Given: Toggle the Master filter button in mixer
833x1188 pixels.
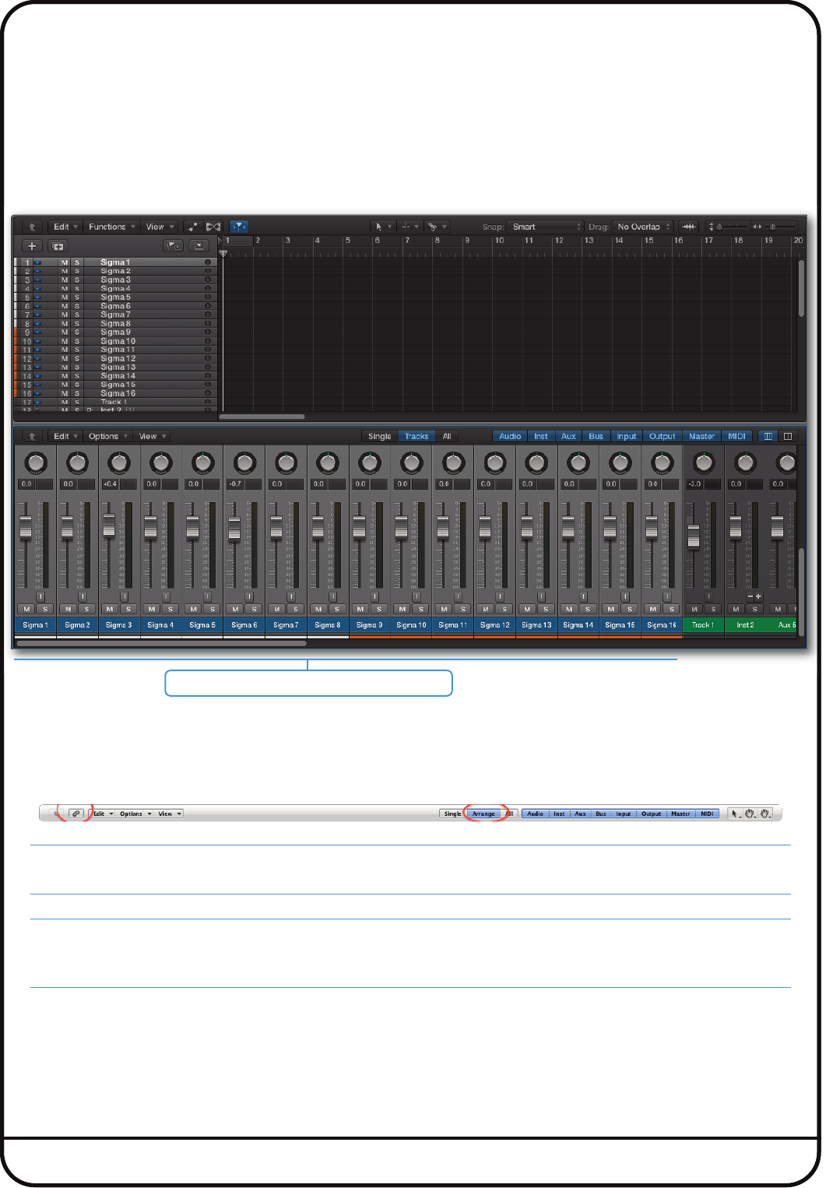Looking at the screenshot, I should (x=701, y=436).
